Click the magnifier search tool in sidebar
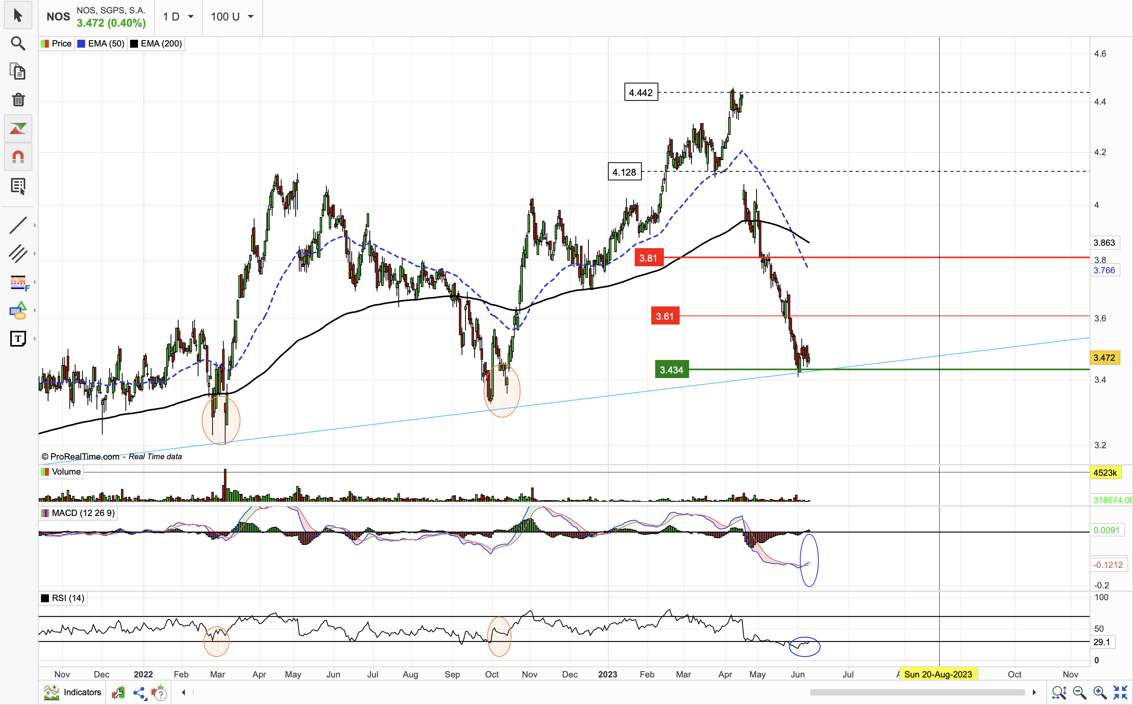 coord(18,43)
